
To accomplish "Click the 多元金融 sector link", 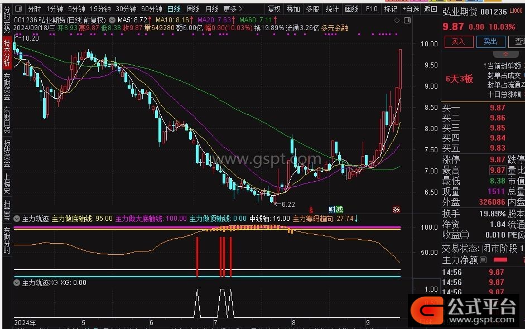I will (x=334, y=28).
